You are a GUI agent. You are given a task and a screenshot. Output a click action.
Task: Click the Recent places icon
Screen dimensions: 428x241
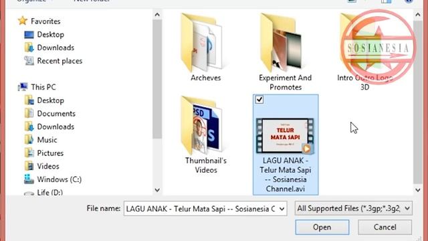(x=29, y=61)
